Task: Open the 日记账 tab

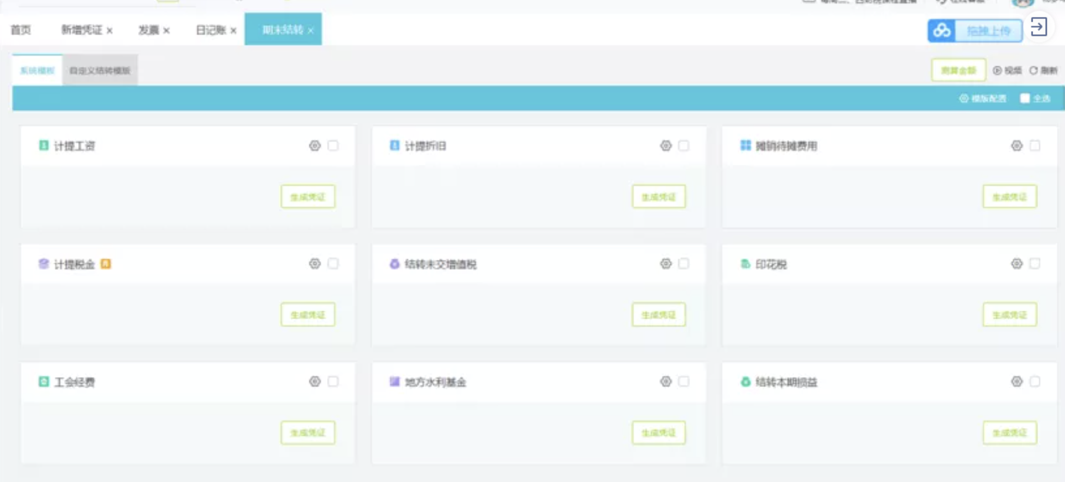Action: point(211,30)
